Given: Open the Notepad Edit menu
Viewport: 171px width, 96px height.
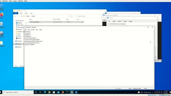Looking at the screenshot, I should 29,30.
